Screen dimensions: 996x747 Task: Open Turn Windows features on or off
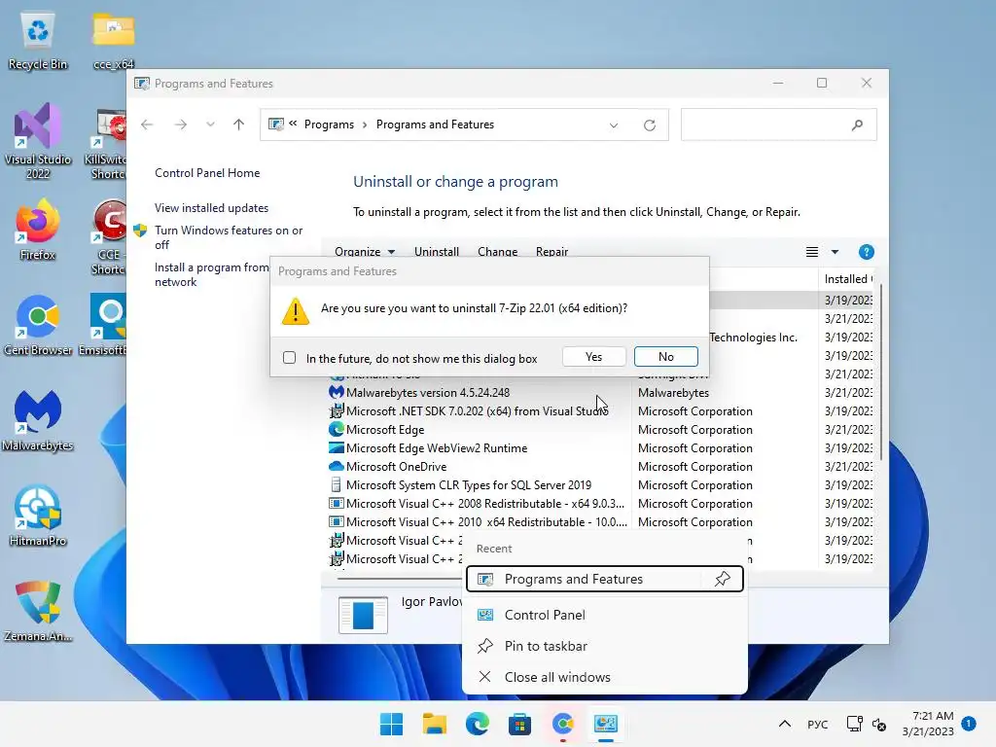tap(228, 237)
